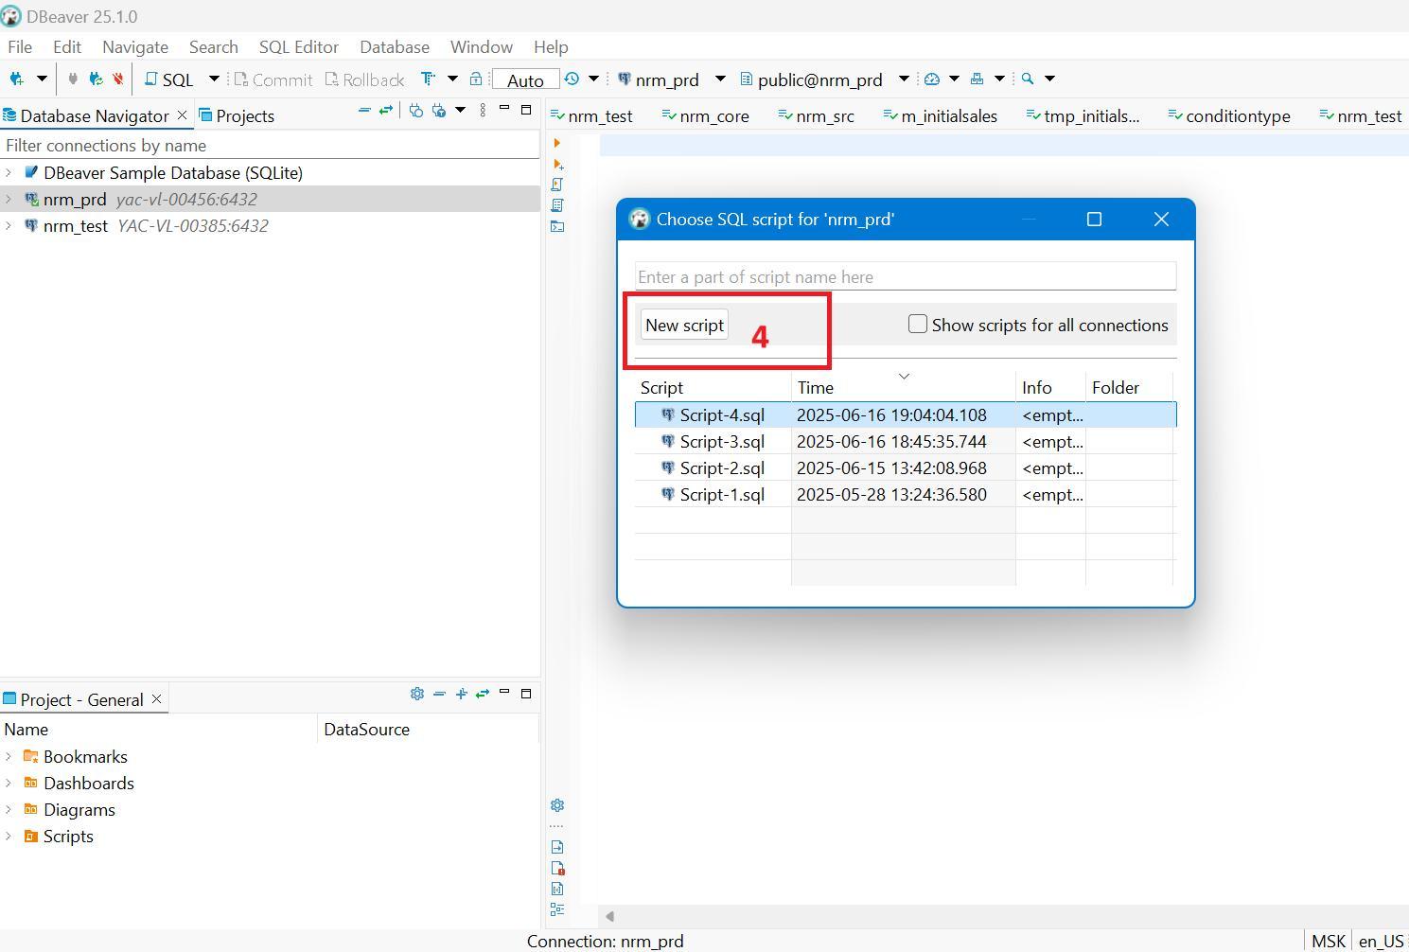Toggle Auto commit mode button
The width and height of the screenshot is (1409, 952).
click(525, 80)
